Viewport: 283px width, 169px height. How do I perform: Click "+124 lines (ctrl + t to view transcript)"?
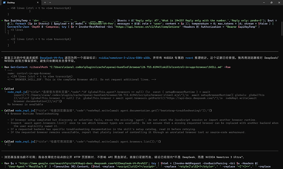click(41, 76)
